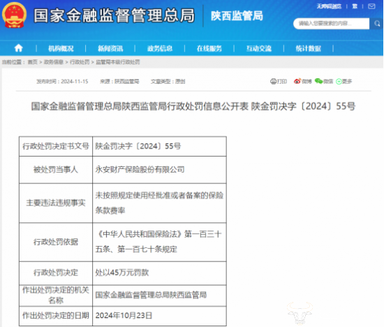Open the envelope mail icon
Image resolution: width=384 pixels, height=327 pixels.
click(x=371, y=6)
